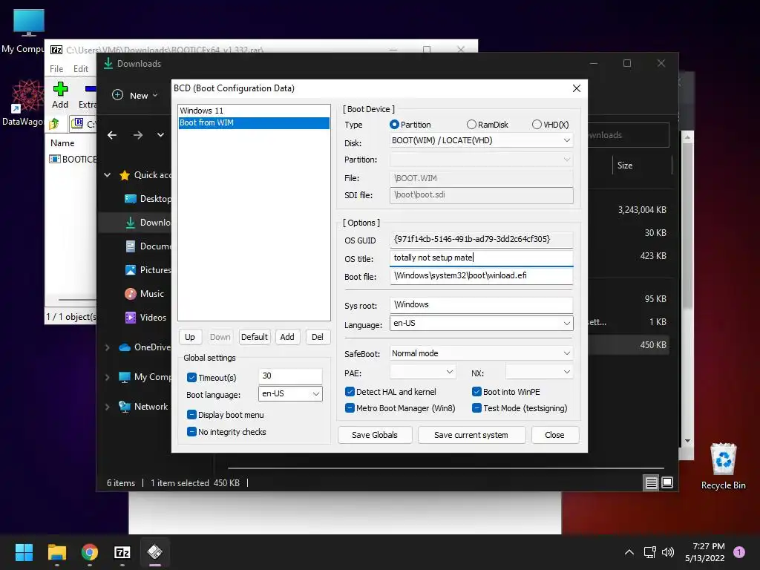760x570 pixels.
Task: Select VHD(X) boot device type
Action: [x=537, y=125]
